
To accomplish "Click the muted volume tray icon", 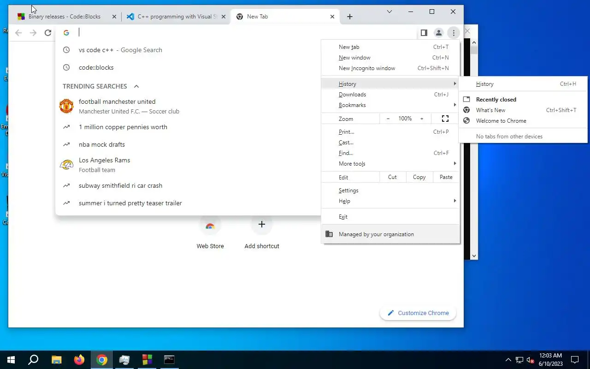I will (x=530, y=360).
